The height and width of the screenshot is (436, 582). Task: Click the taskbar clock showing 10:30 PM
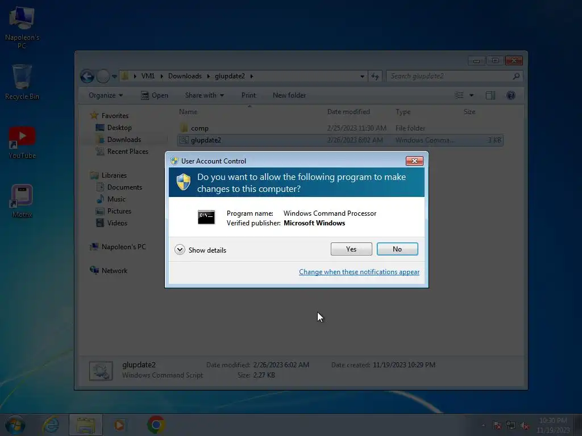point(553,425)
